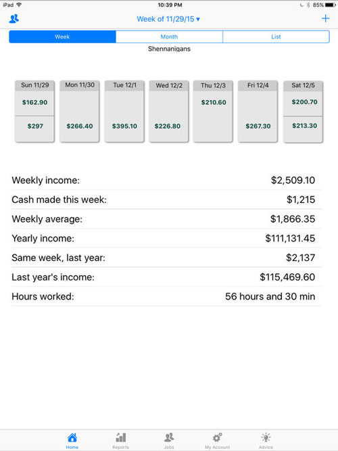
Task: Tap the battery status indicator
Action: coord(330,5)
